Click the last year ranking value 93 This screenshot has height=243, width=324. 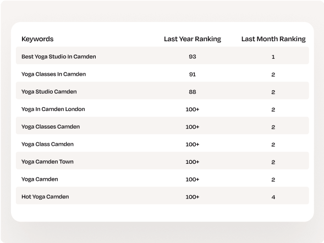193,57
